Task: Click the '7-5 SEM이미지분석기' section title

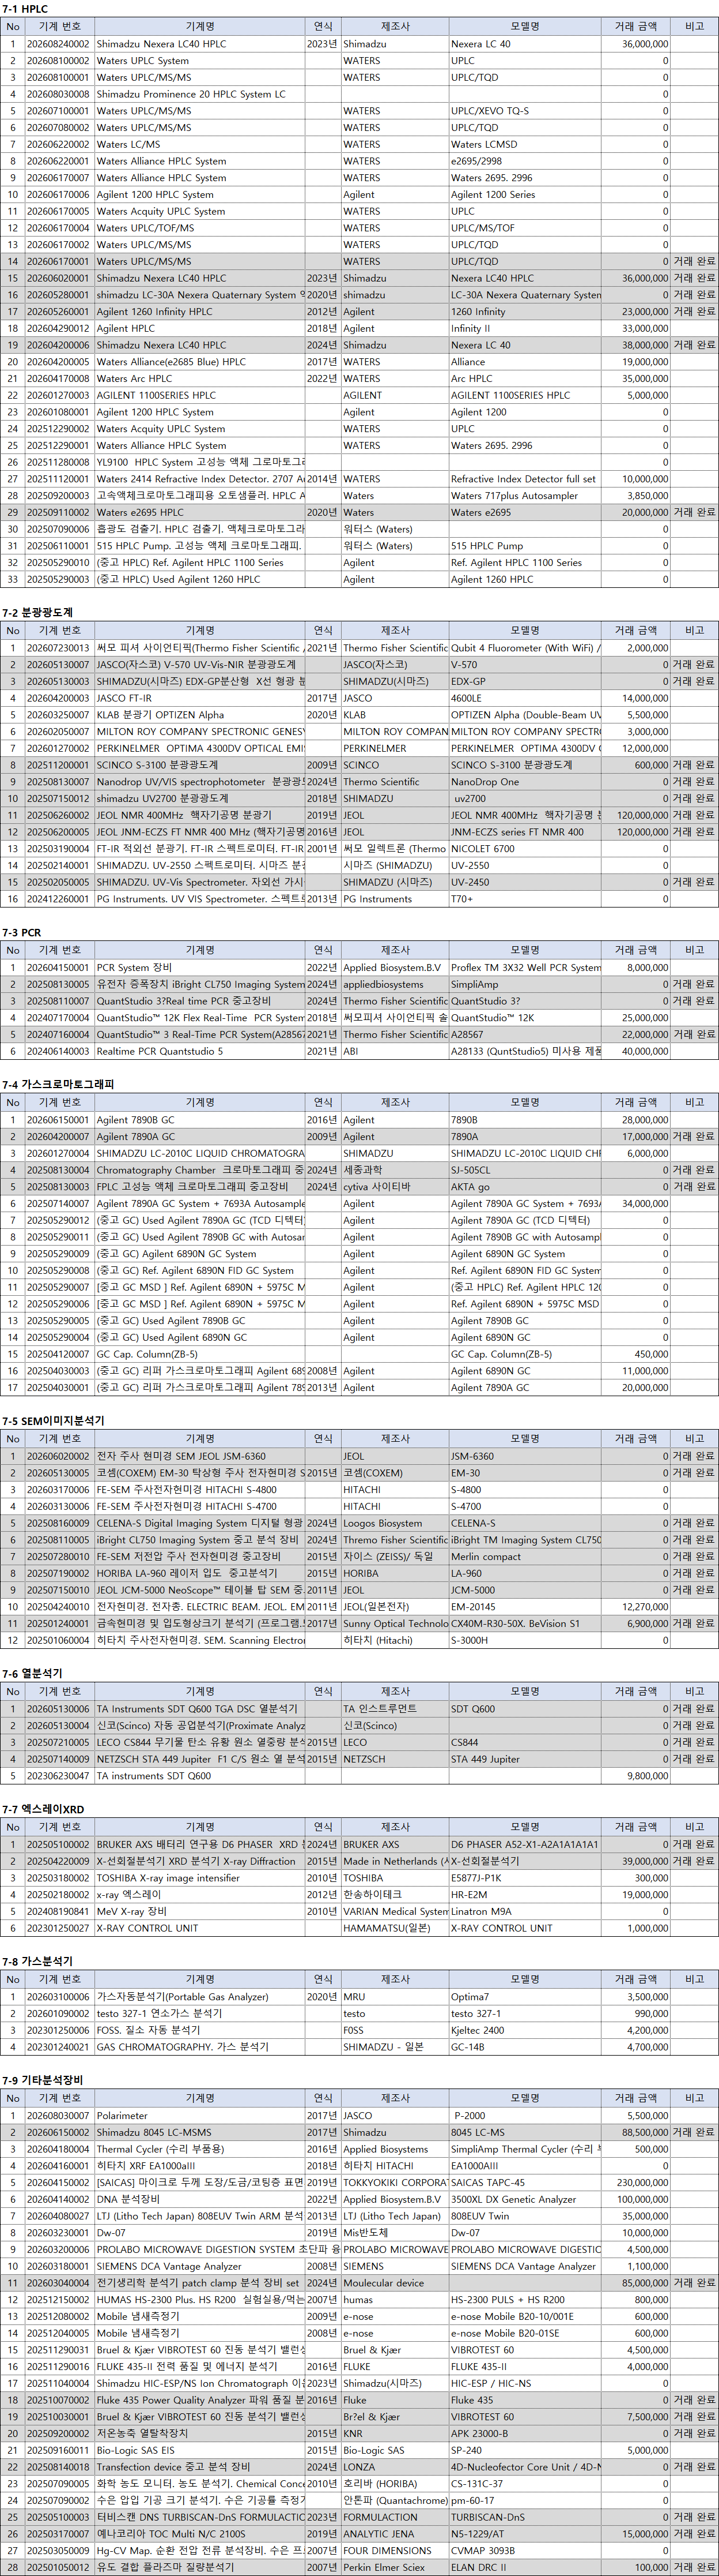Action: [53, 1420]
